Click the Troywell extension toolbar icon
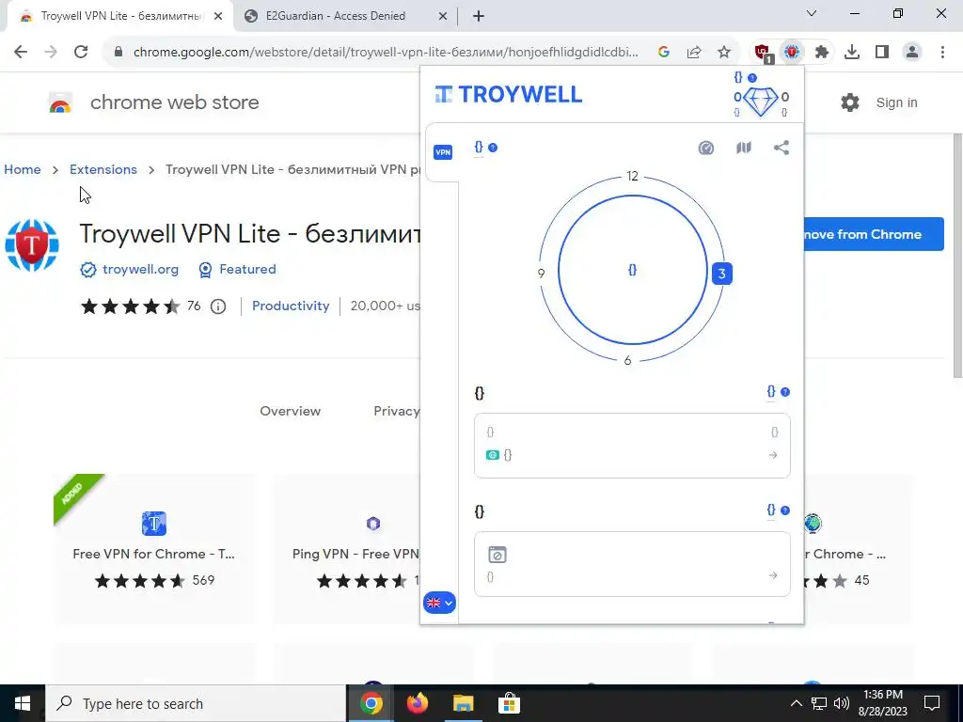Viewport: 963px width, 722px height. [792, 53]
